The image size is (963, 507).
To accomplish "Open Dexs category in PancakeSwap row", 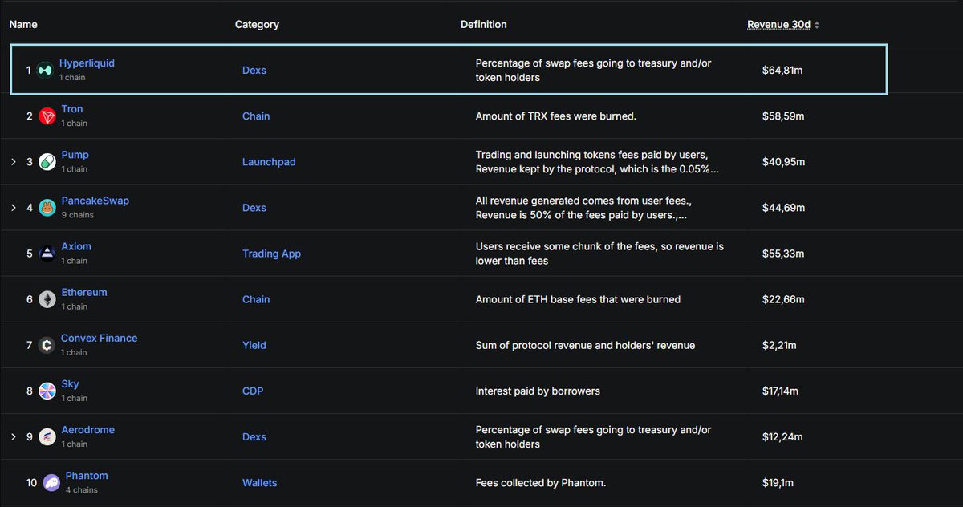I will pos(254,208).
